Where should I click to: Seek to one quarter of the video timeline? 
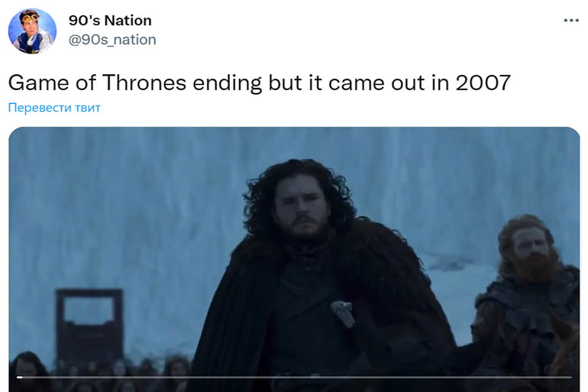pyautogui.click(x=156, y=377)
